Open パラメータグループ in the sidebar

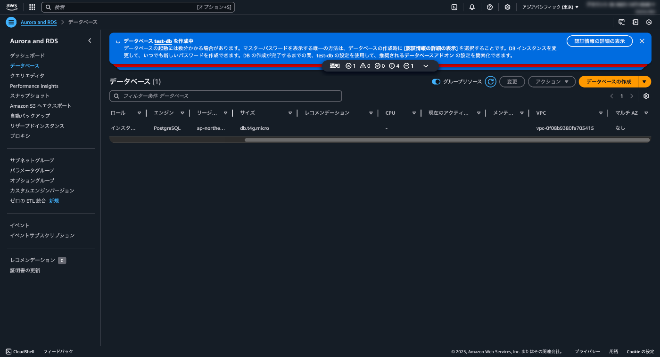pyautogui.click(x=32, y=170)
